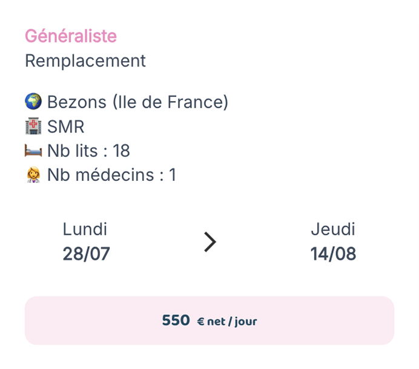Click the Nb médecins : 1 line
The image size is (419, 369).
111,175
